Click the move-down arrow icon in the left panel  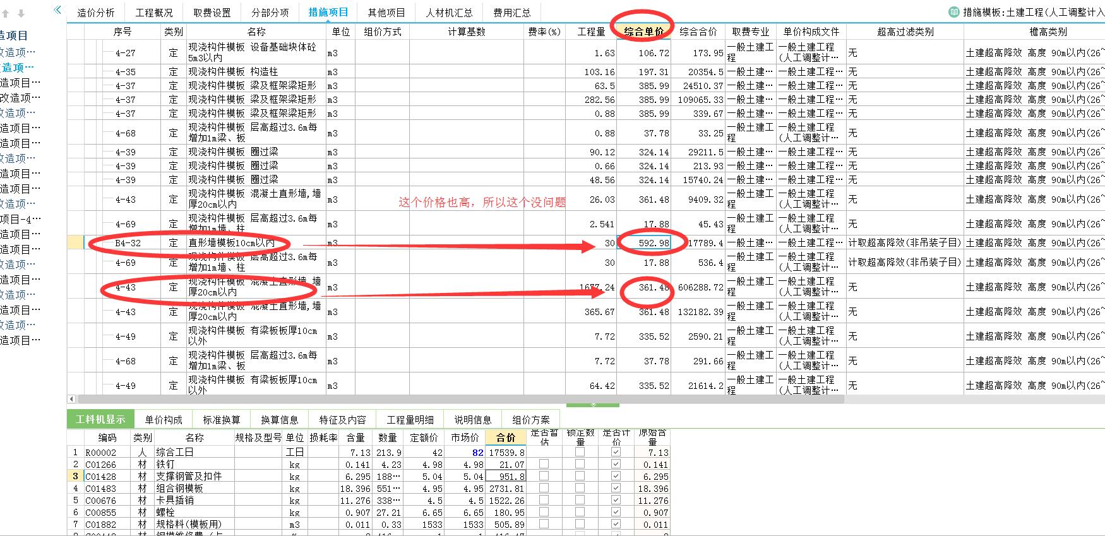pyautogui.click(x=21, y=13)
